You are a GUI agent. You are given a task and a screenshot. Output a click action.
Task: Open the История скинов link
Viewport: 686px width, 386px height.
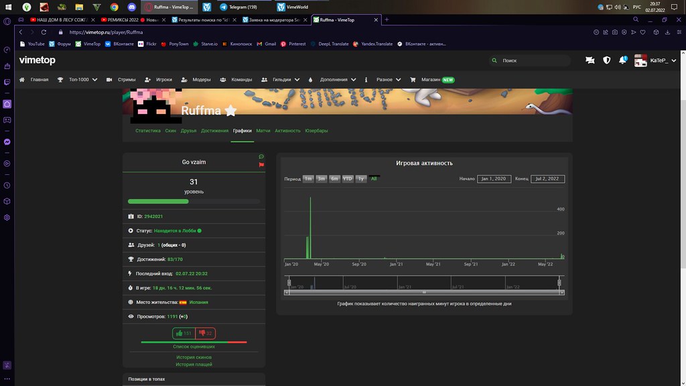point(194,357)
